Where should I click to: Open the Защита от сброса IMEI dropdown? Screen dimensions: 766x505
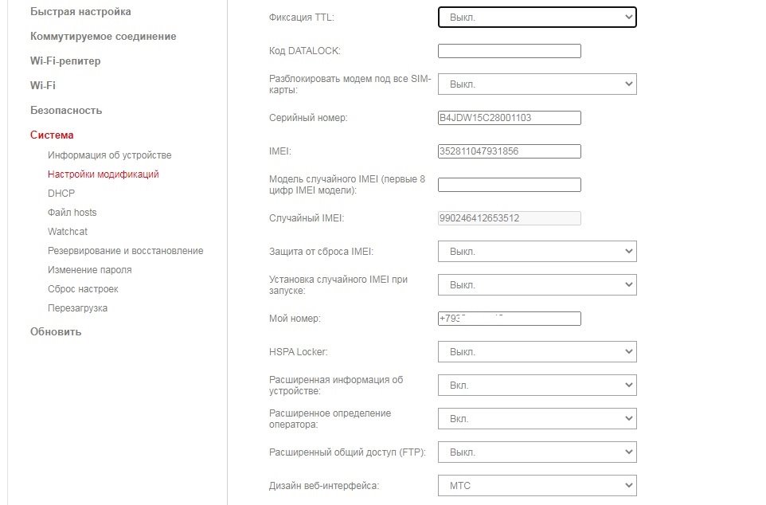[x=537, y=252]
